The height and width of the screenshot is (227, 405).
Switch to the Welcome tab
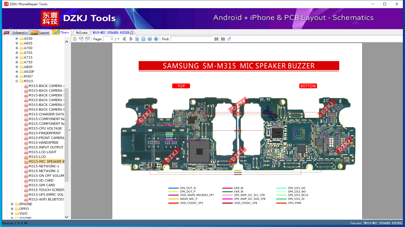[x=82, y=33]
